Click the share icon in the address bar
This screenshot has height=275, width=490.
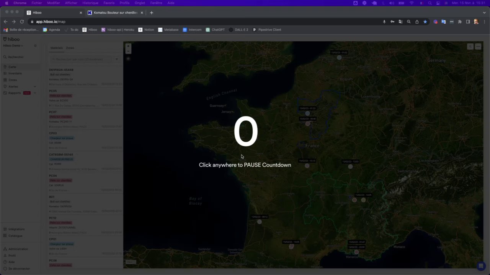(x=417, y=22)
